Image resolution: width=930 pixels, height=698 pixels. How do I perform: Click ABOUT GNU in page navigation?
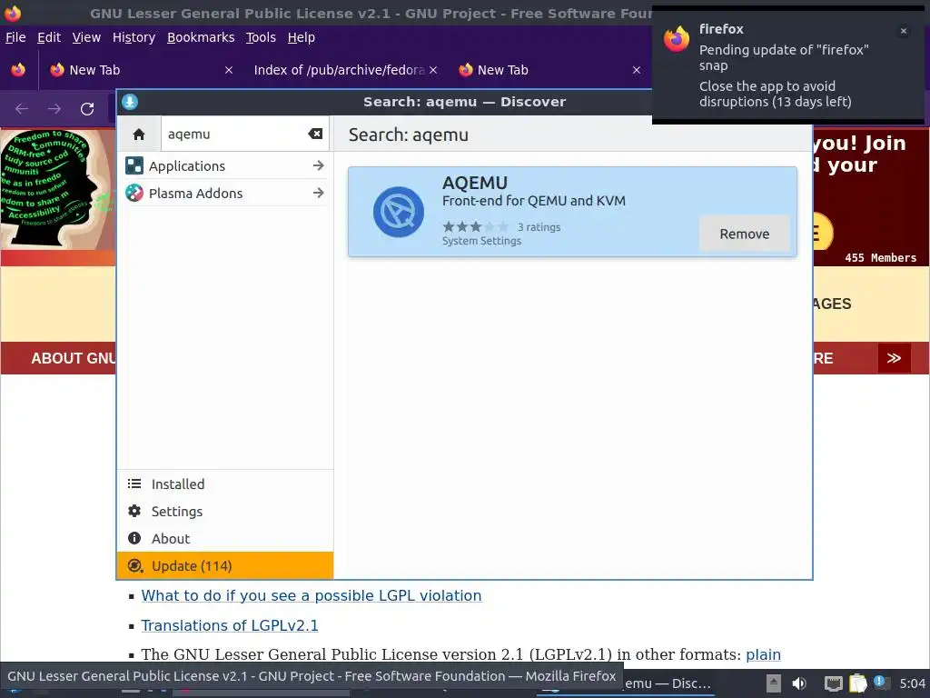74,358
